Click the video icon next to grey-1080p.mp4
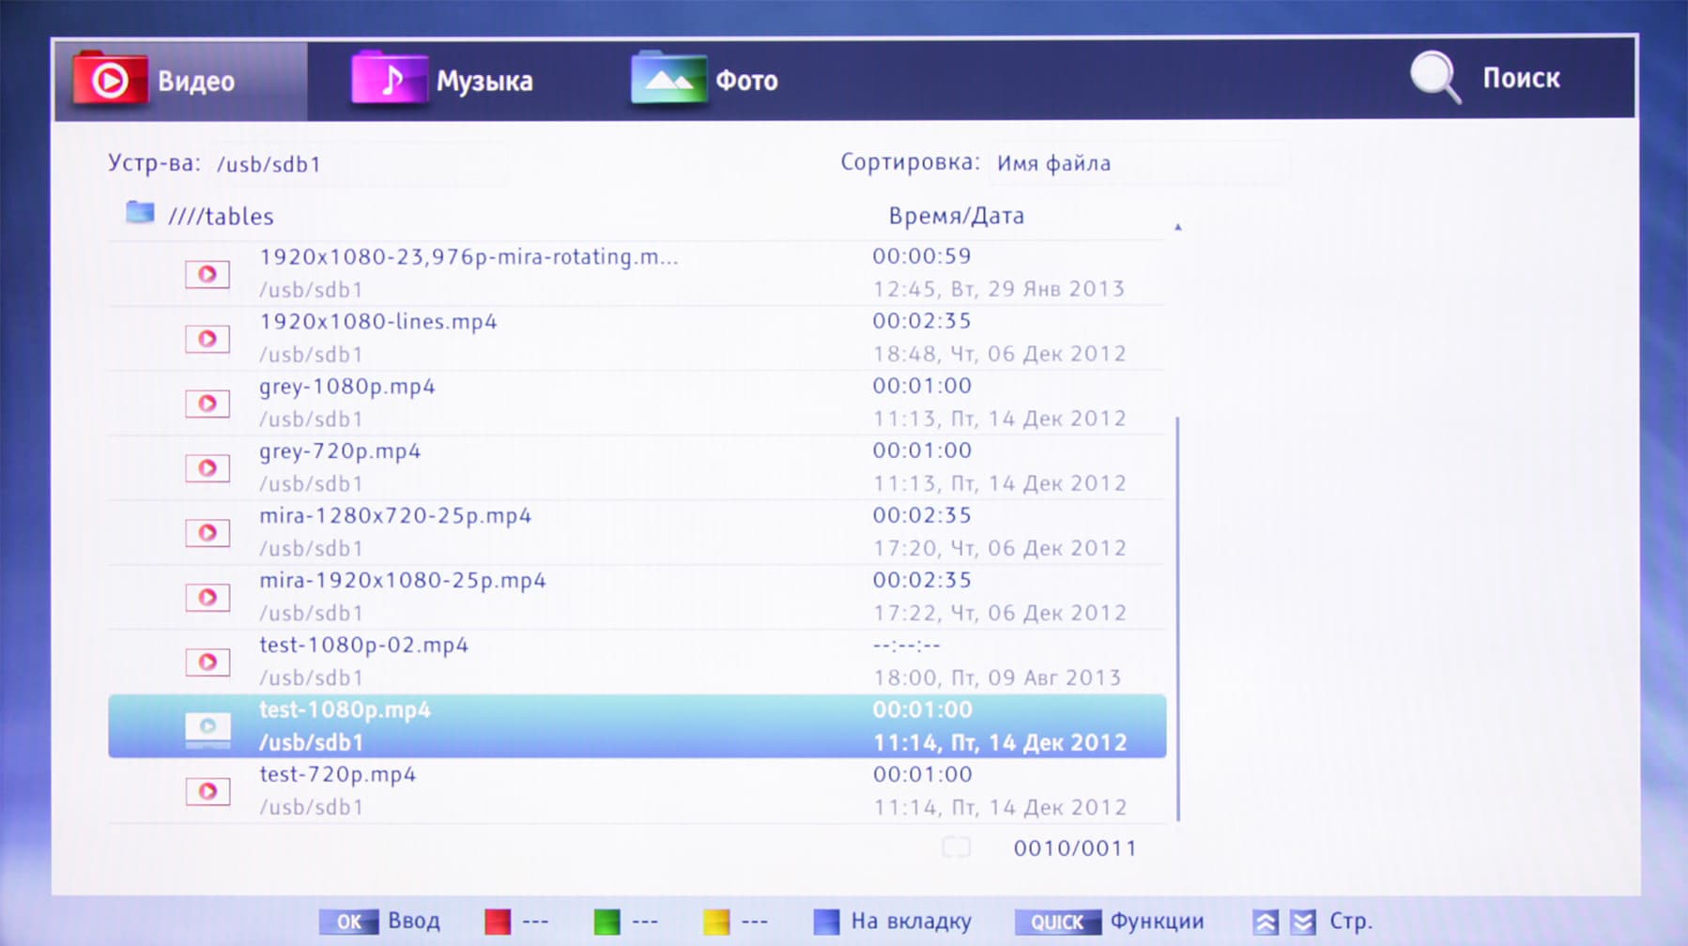Screen dimensions: 1688x946 pos(207,404)
